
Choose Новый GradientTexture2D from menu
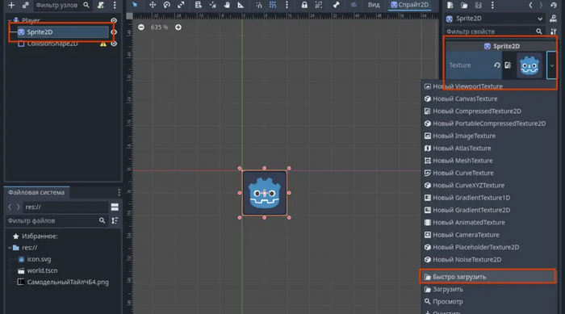tap(488, 210)
